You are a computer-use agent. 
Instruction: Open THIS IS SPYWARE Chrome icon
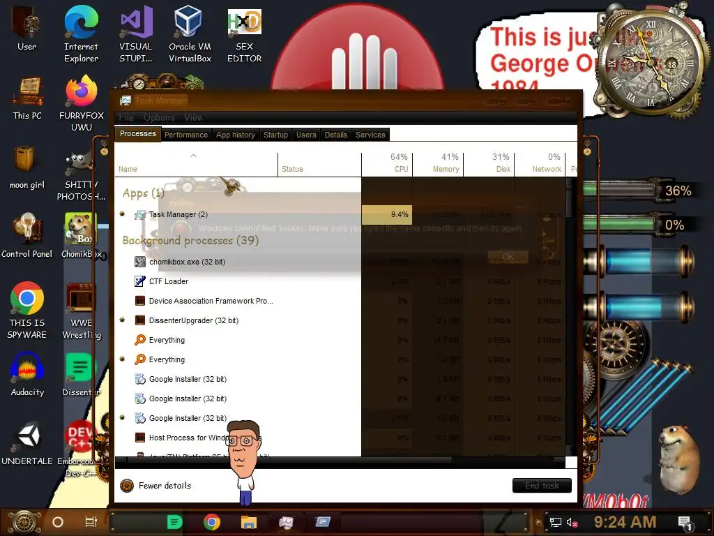point(27,310)
